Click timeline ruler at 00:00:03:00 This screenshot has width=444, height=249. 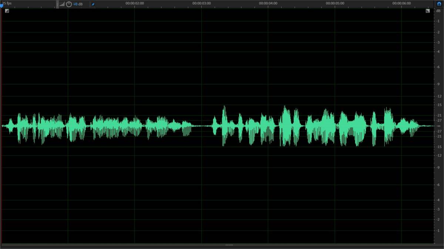(x=202, y=3)
